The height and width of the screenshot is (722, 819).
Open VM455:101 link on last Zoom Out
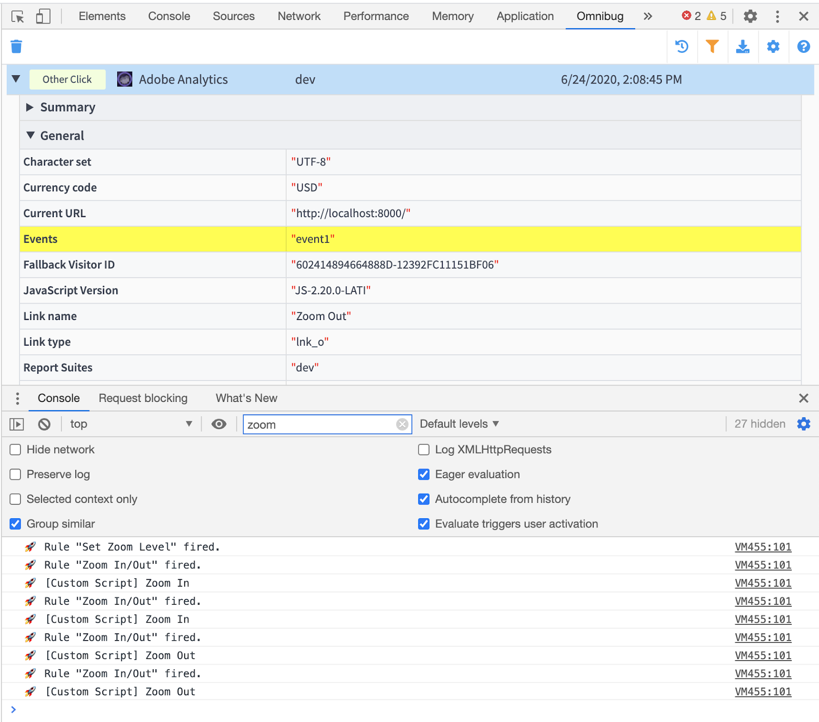pyautogui.click(x=763, y=692)
